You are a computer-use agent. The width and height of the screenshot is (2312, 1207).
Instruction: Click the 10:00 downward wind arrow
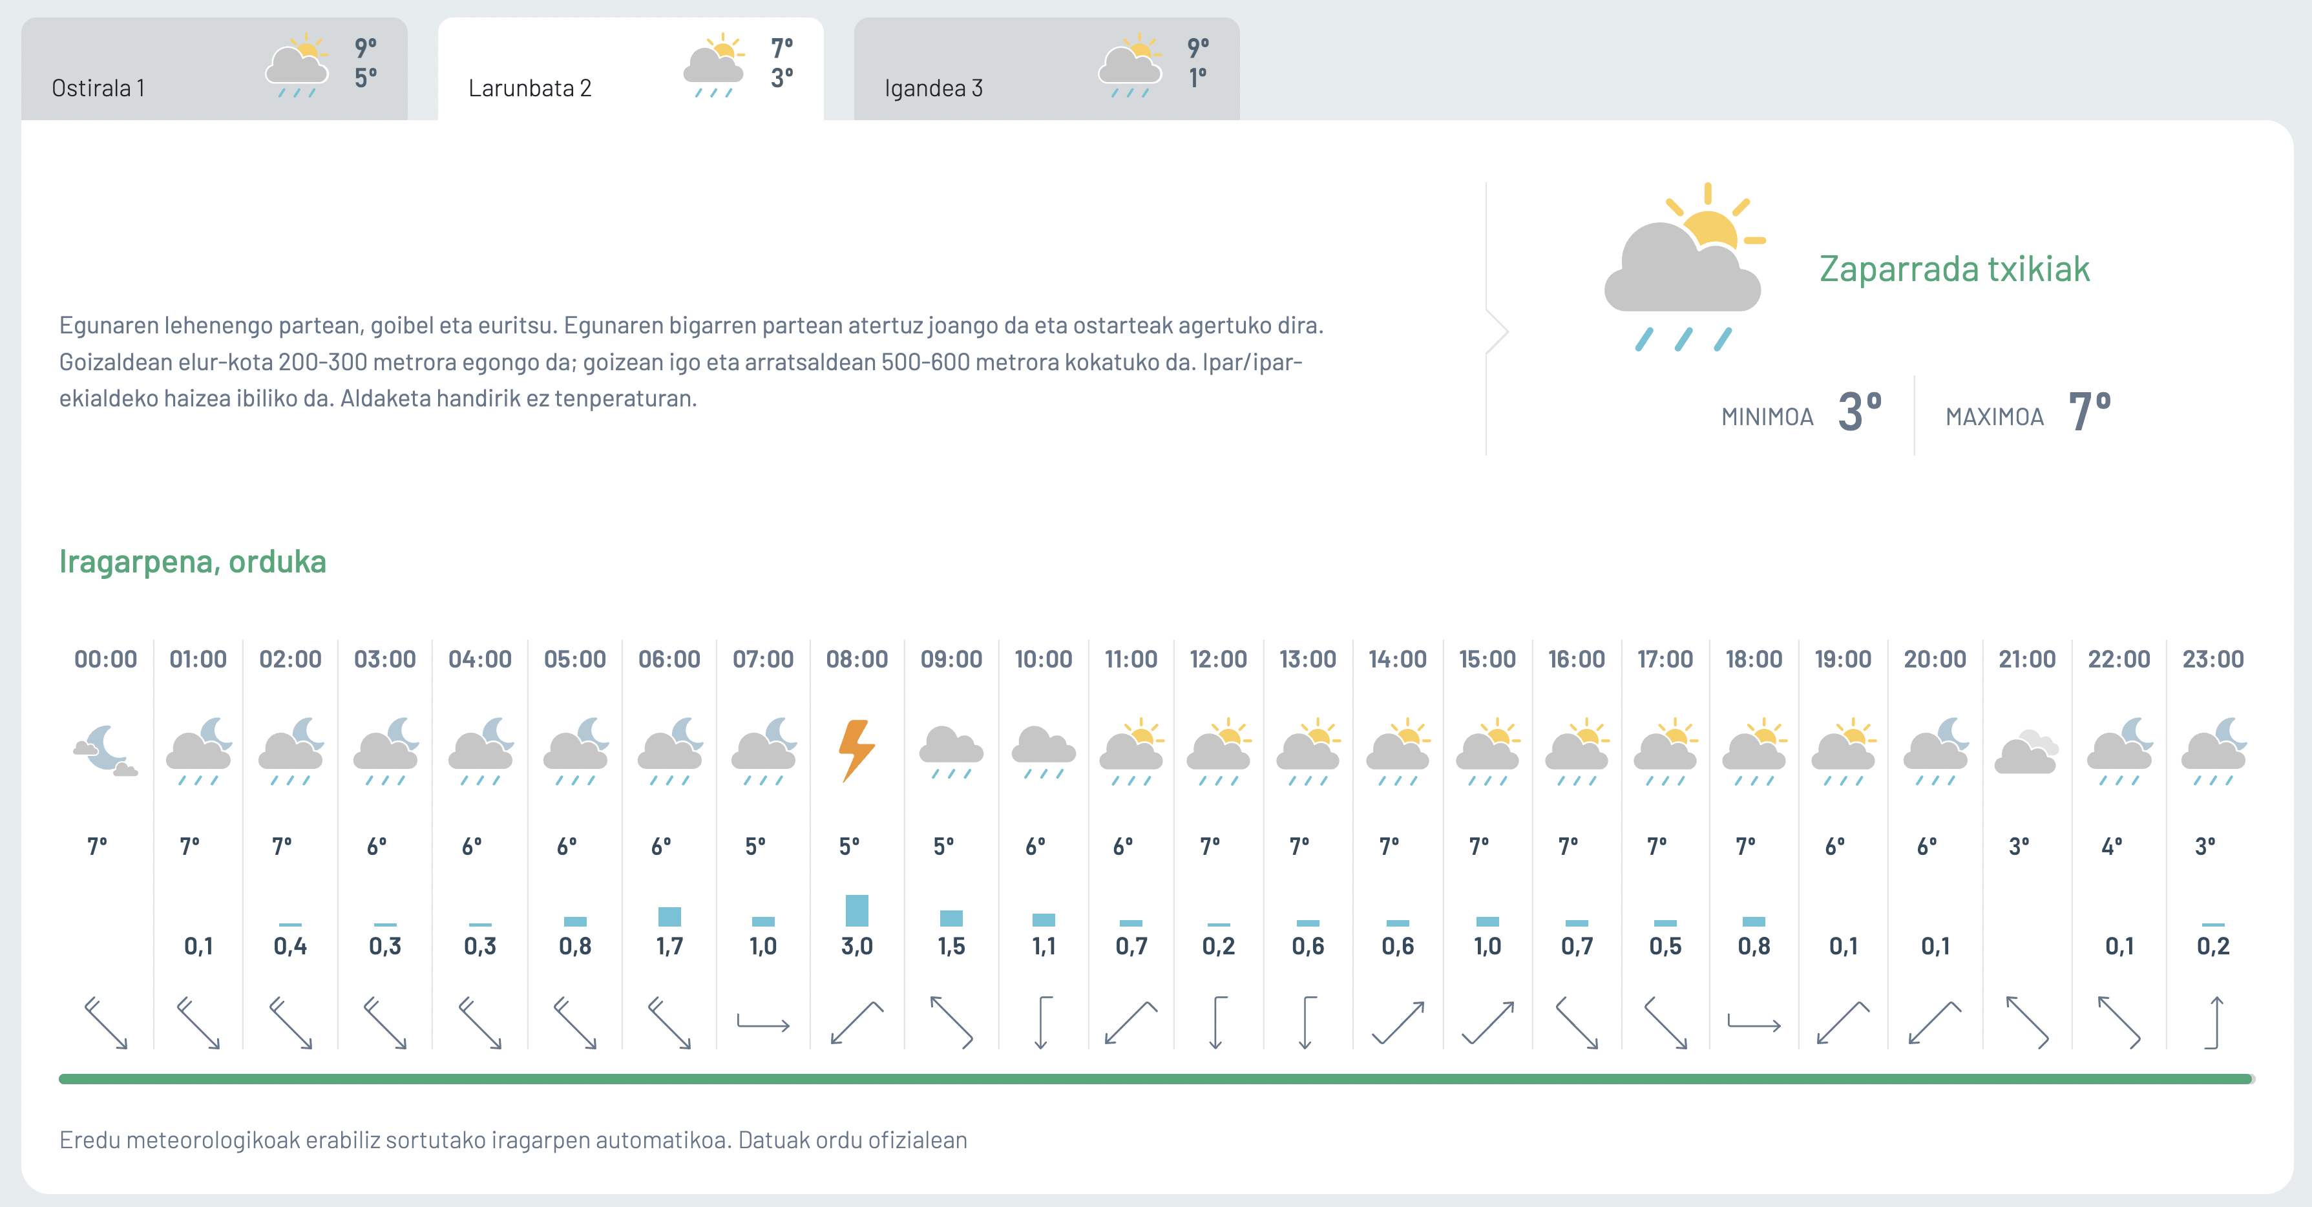click(1043, 1022)
